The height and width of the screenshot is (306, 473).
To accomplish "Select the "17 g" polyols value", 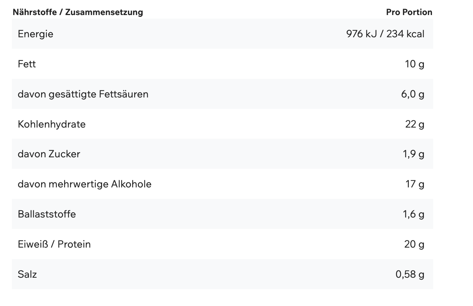I will 415,184.
